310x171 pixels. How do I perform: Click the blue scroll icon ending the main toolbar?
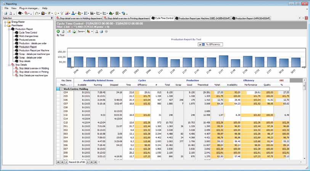(124, 13)
